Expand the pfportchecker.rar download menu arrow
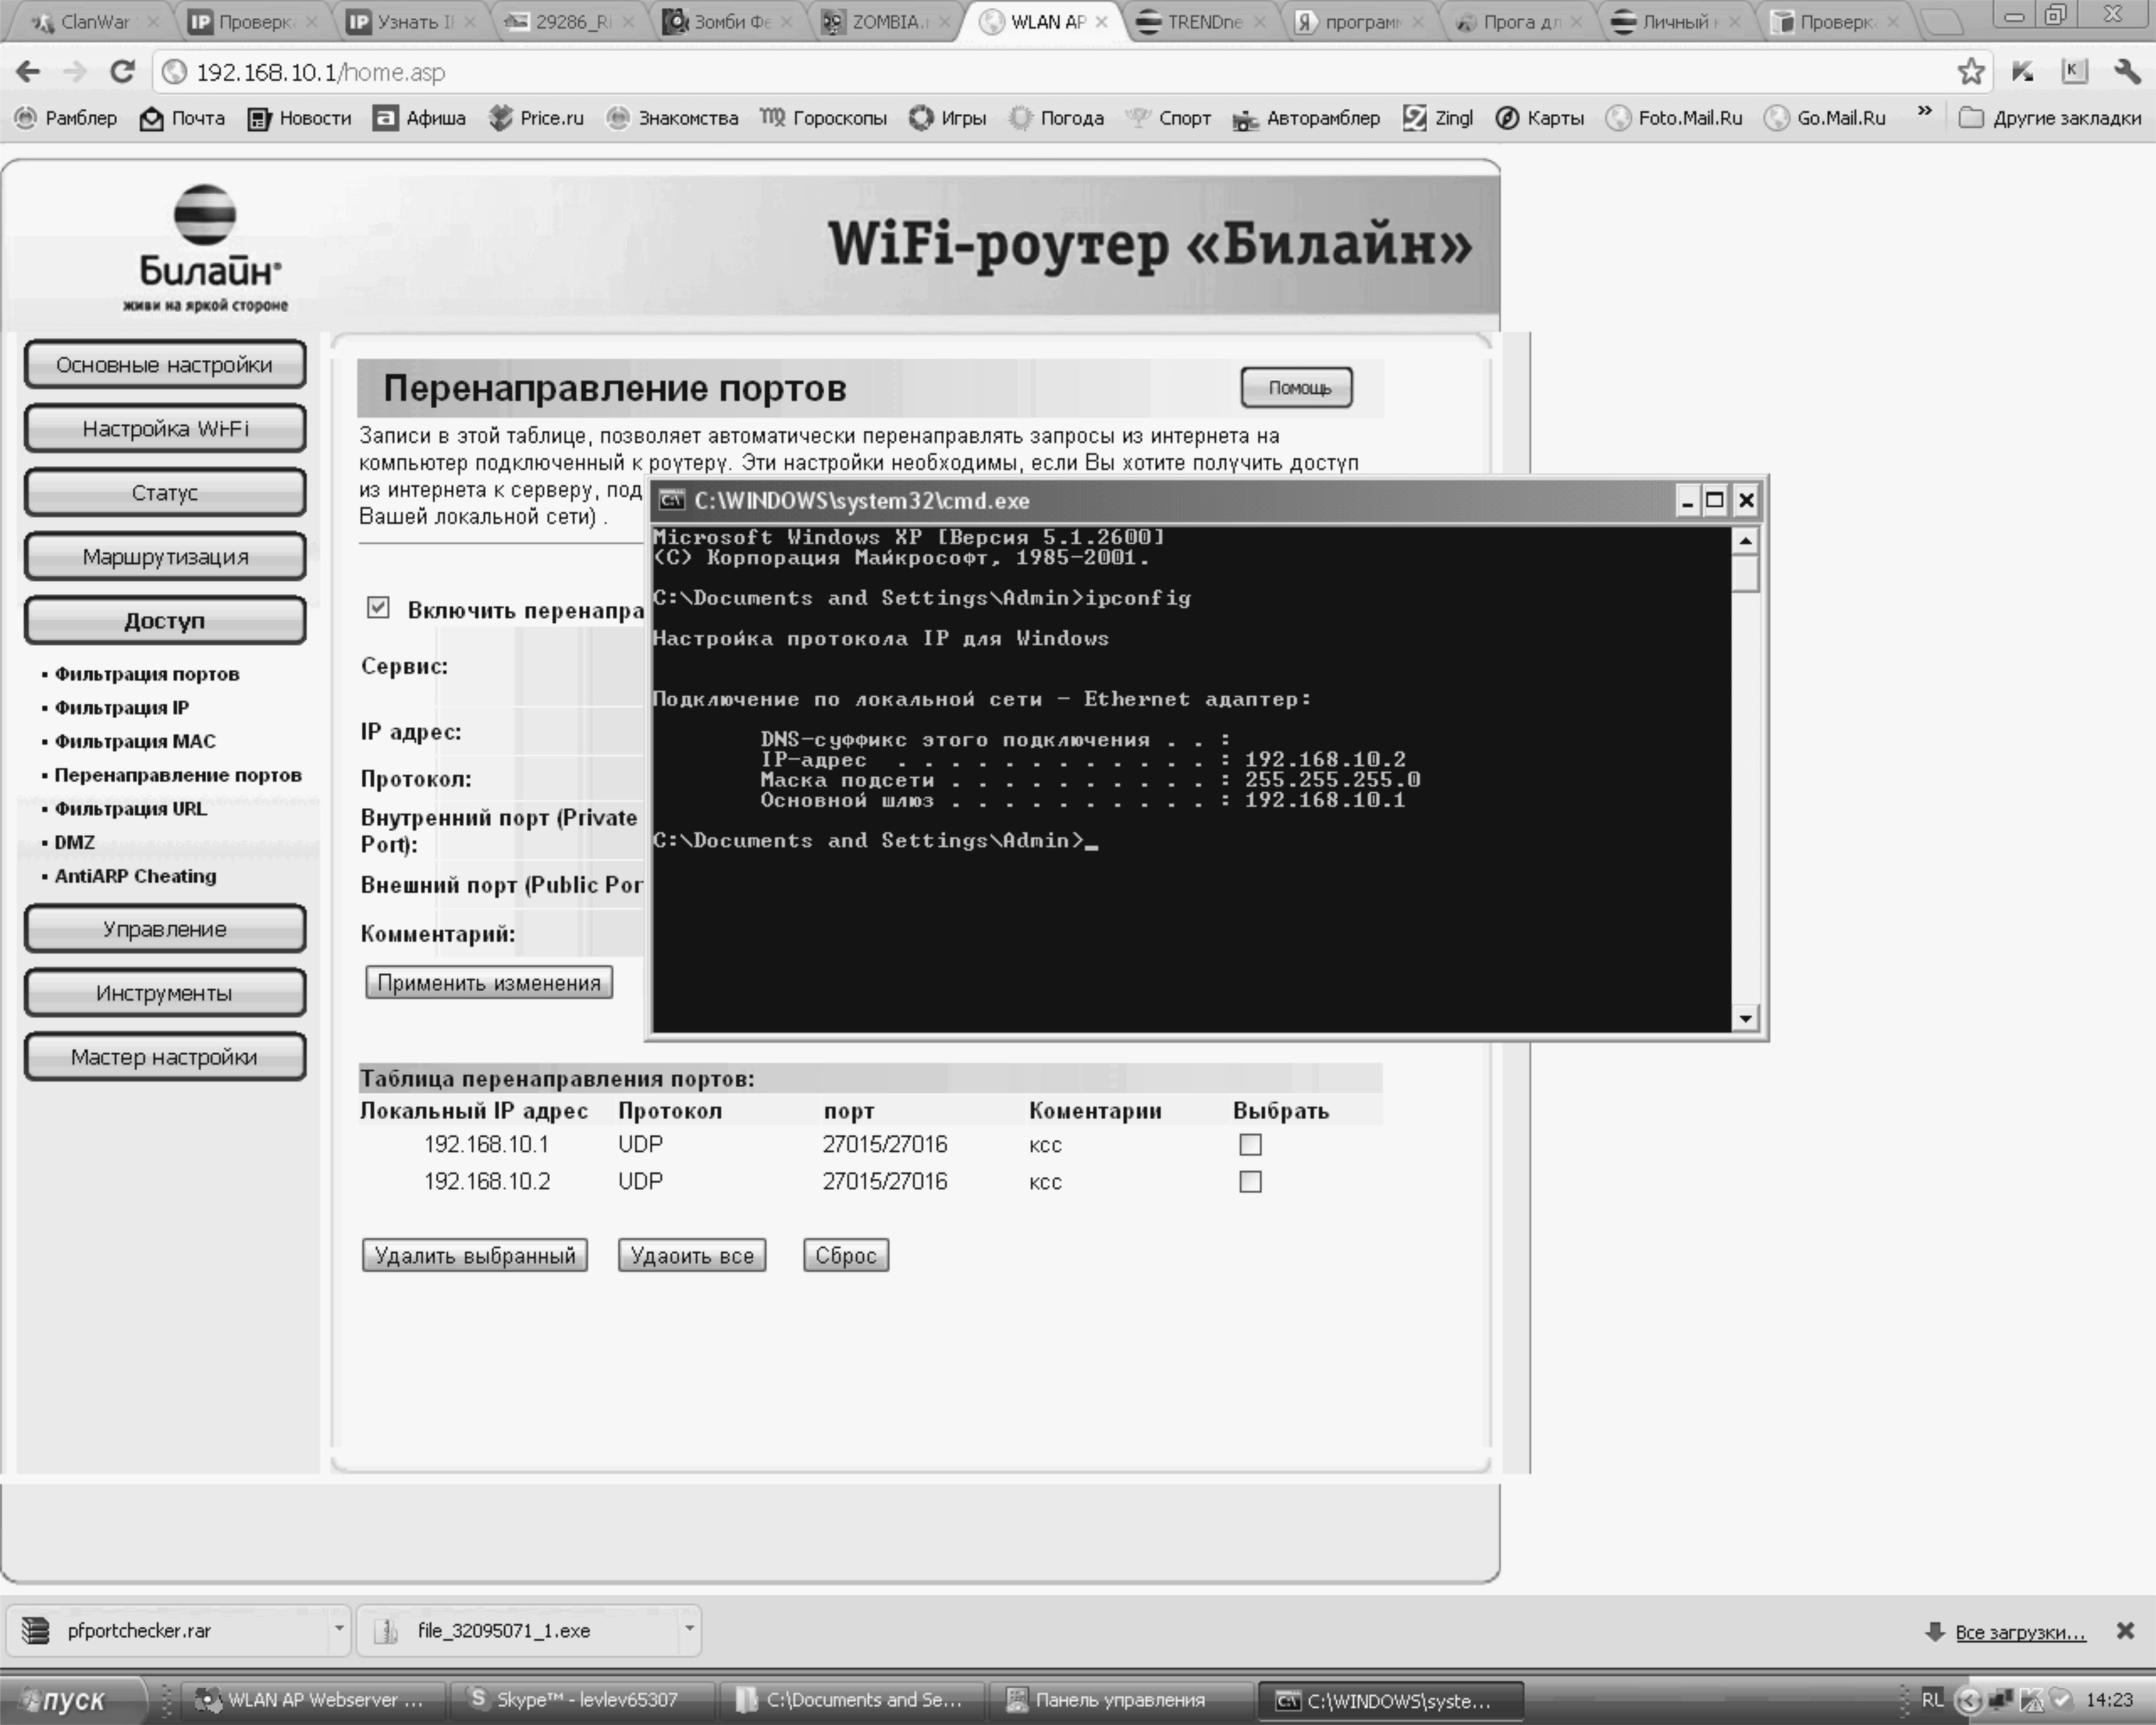The image size is (2156, 1725). tap(339, 1629)
